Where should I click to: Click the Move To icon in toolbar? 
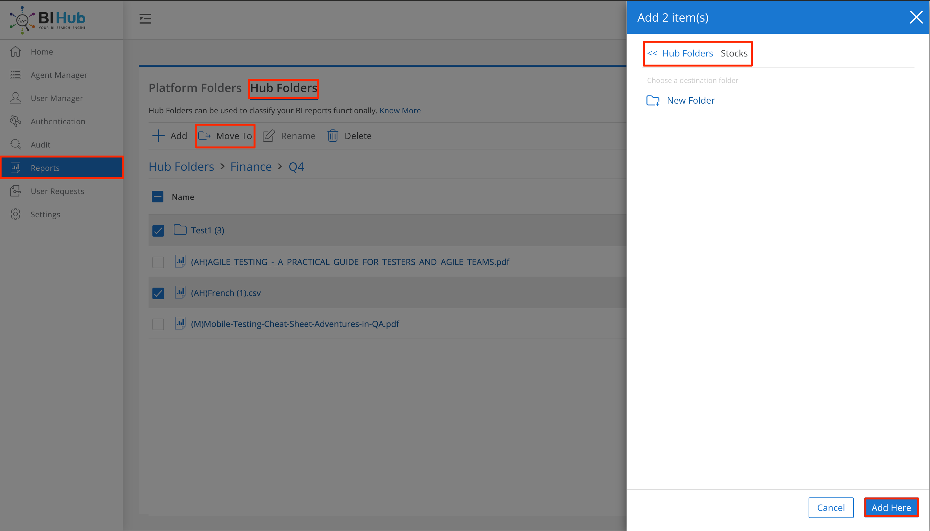click(204, 135)
